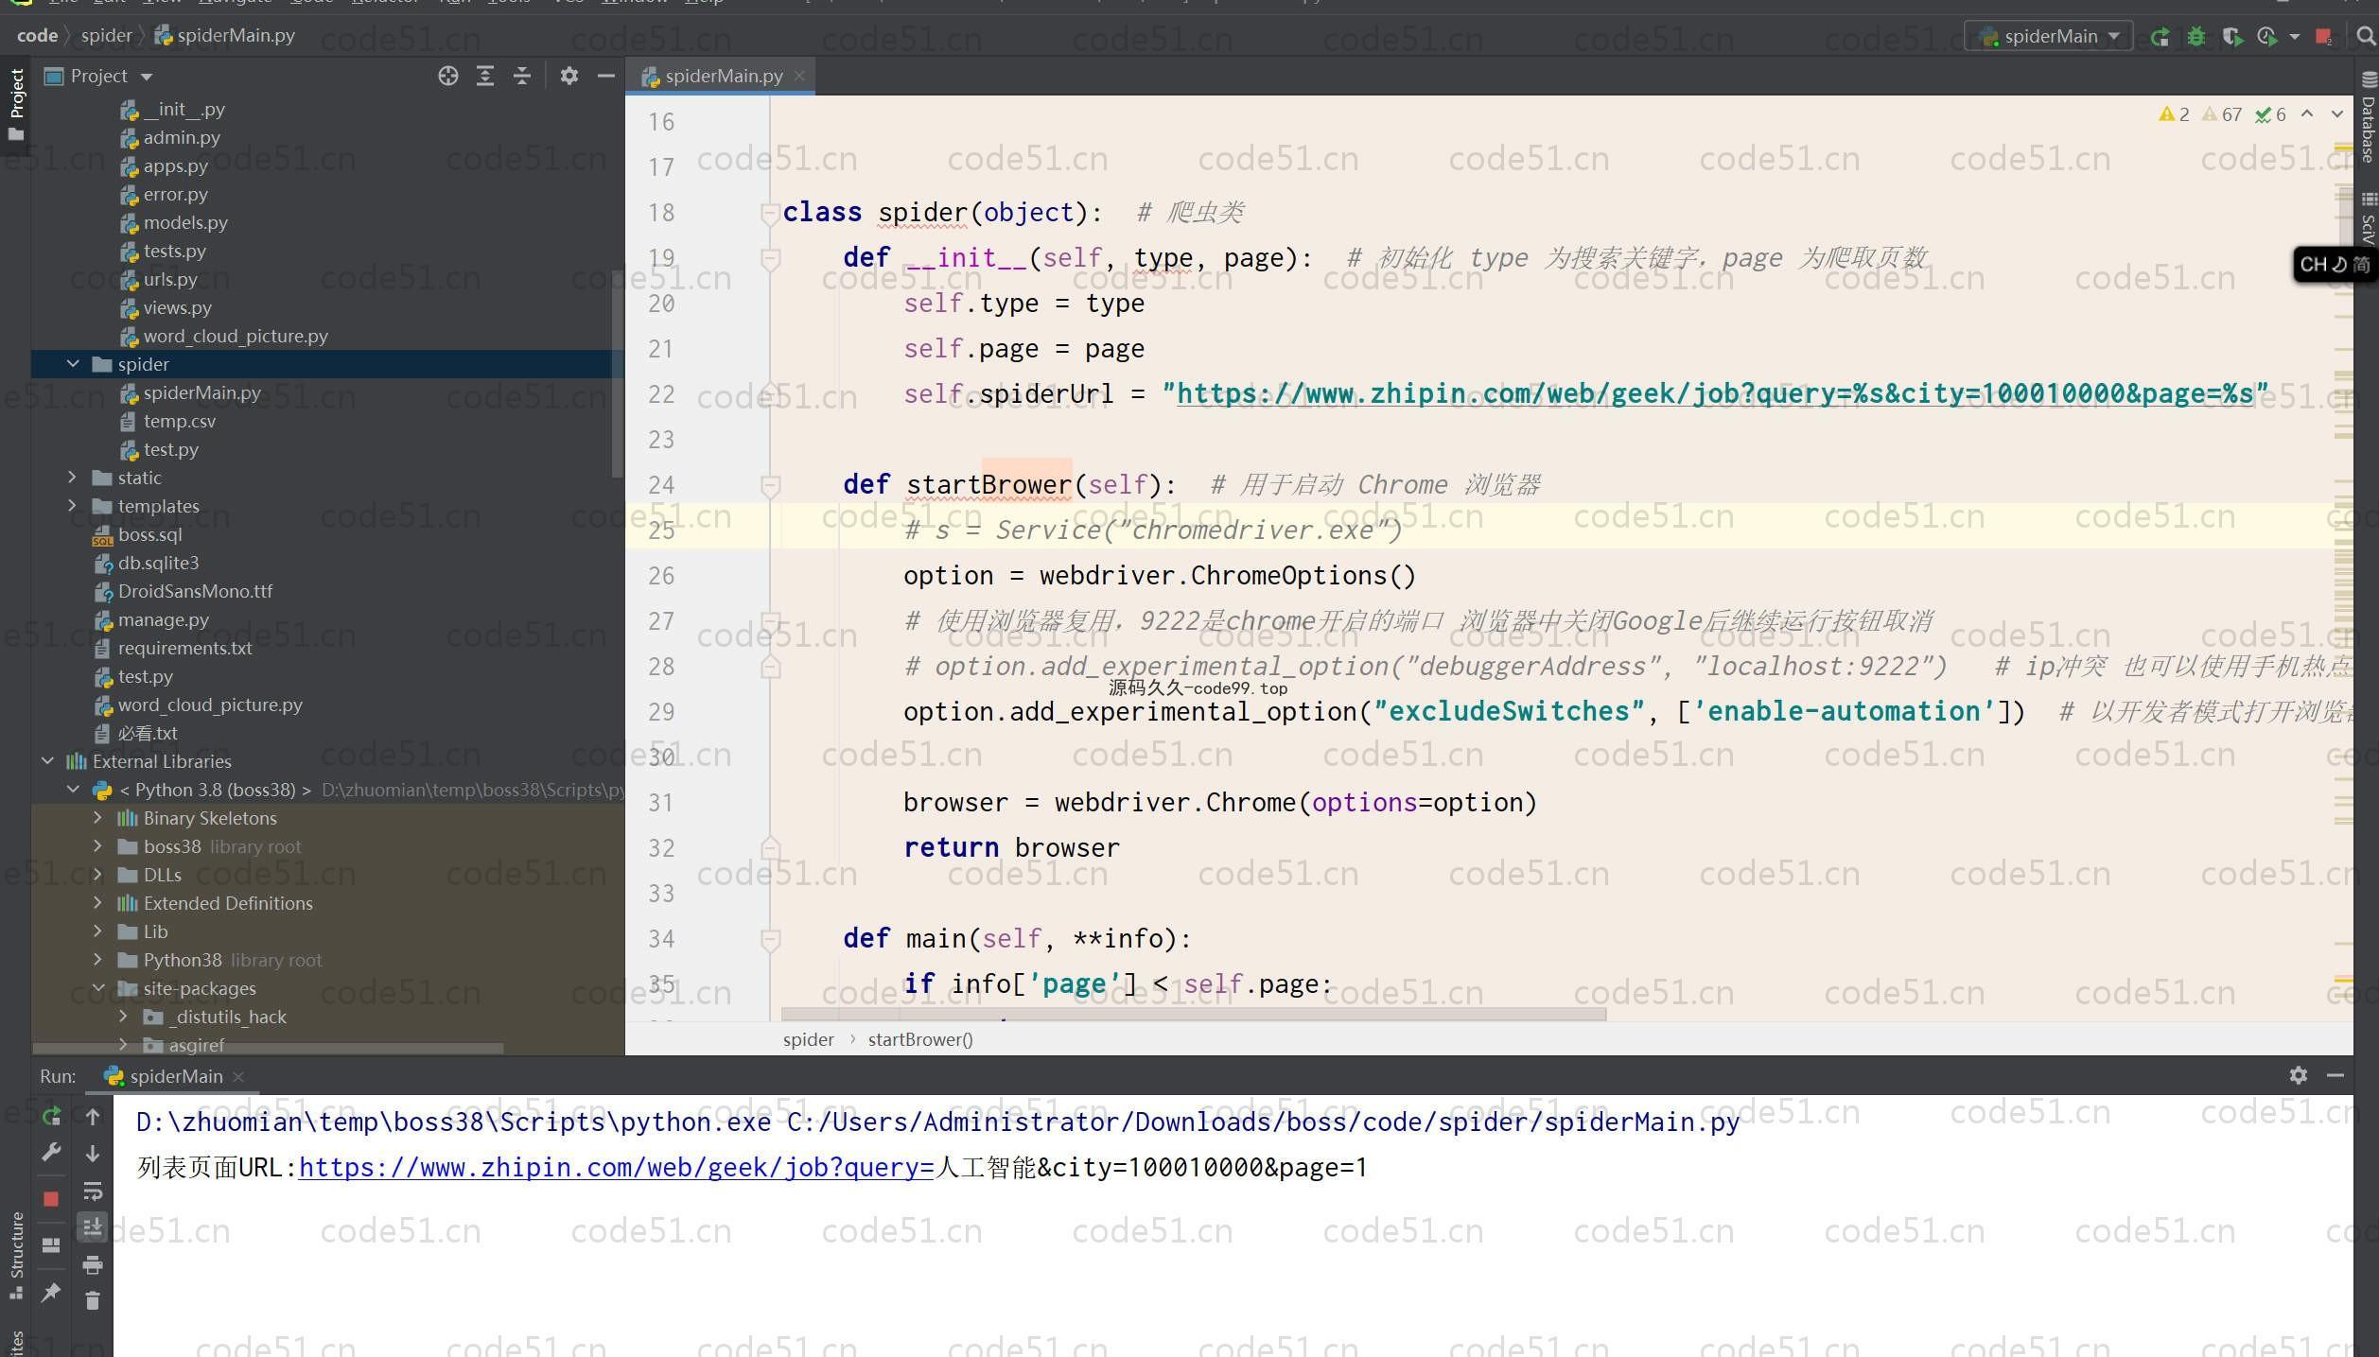Close the spiderMain.py editor tab

pos(799,76)
